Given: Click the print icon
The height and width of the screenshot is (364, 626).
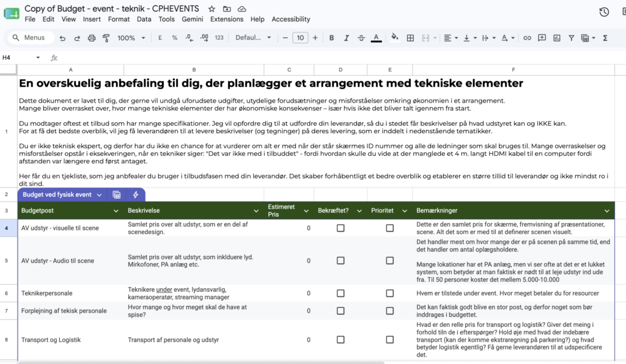Looking at the screenshot, I should (92, 38).
